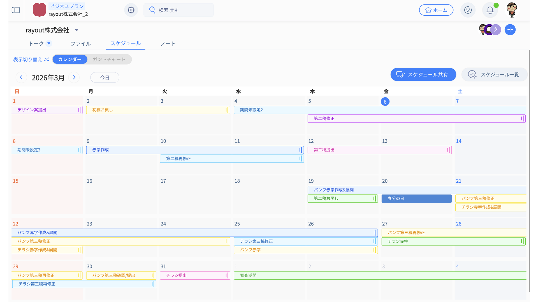Open the ファイル tab
Screen dimensions: 538x302
[80, 44]
